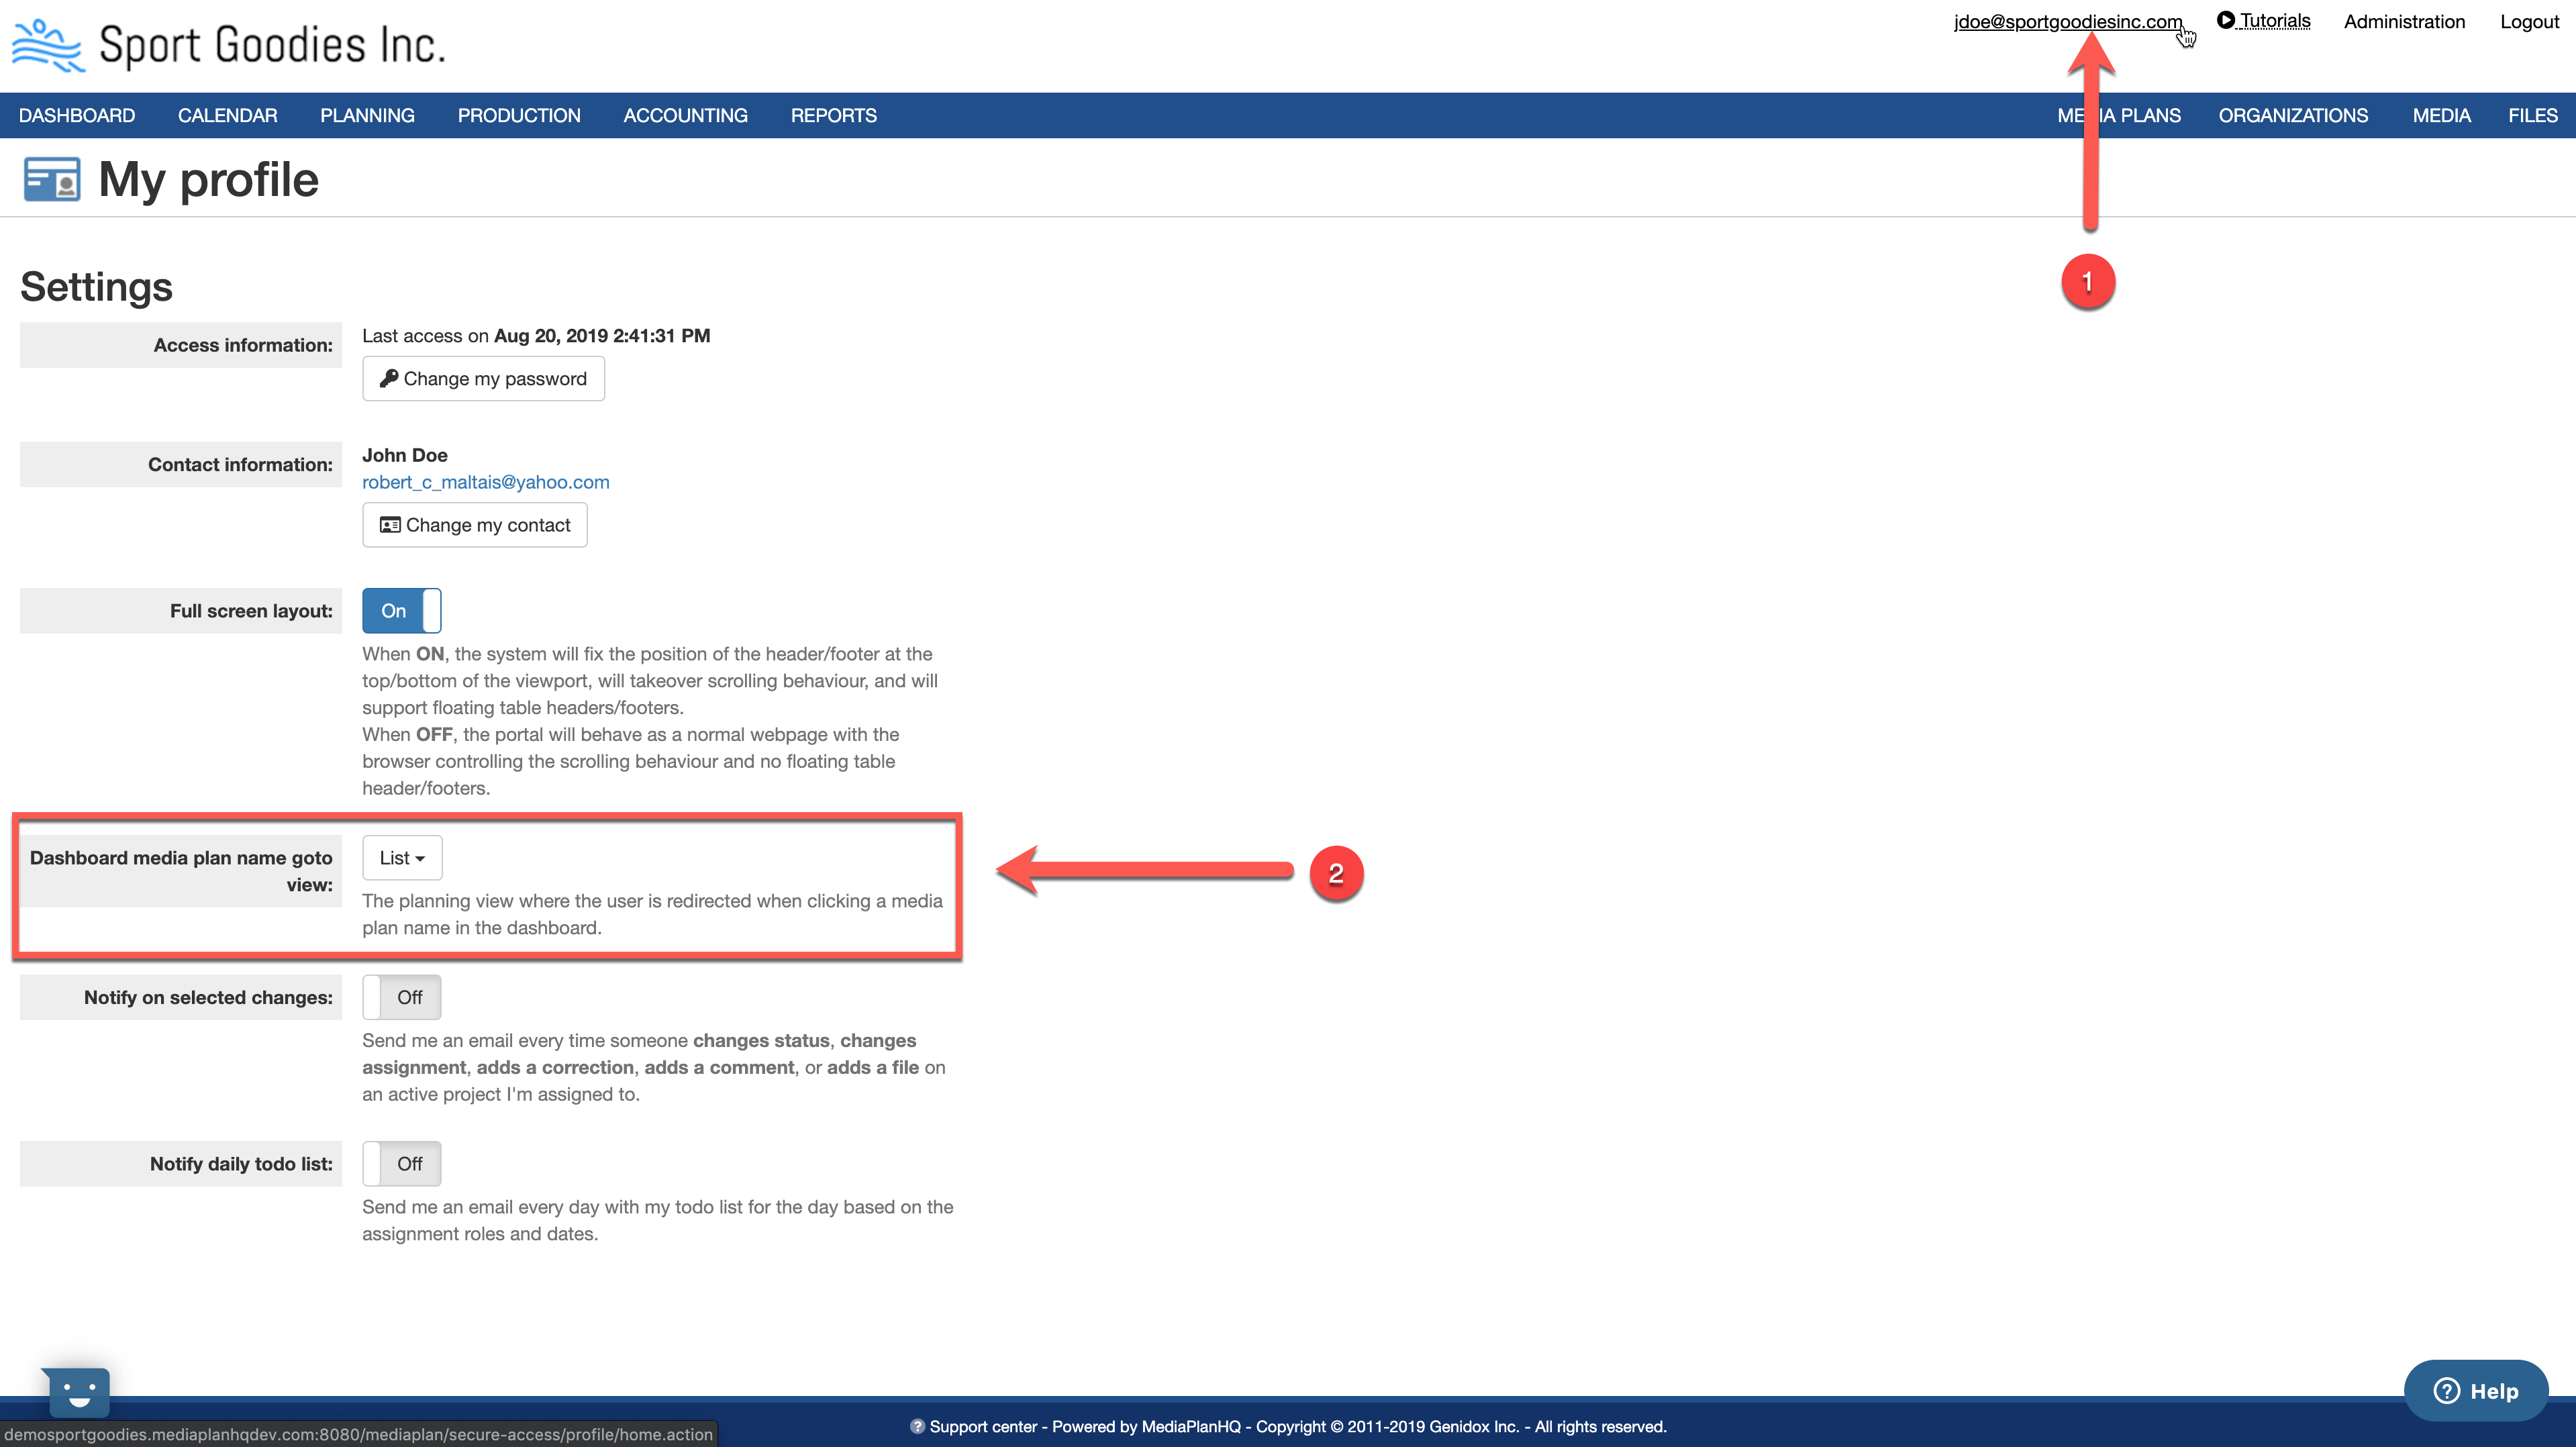Screen dimensions: 2576x1447
Task: Click robert_c_maltais@yahoo.com email link
Action: coord(485,482)
